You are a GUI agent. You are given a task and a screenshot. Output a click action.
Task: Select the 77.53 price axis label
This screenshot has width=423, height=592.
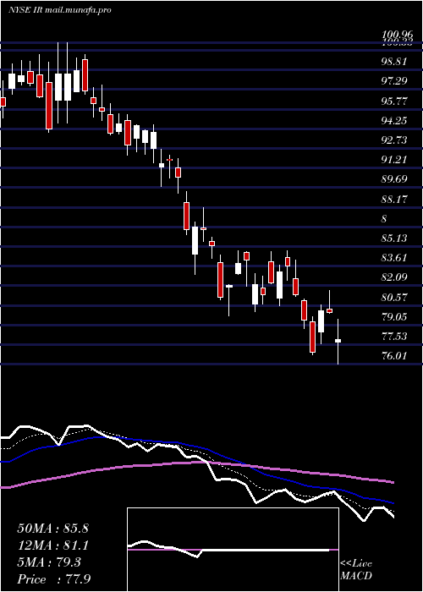394,337
